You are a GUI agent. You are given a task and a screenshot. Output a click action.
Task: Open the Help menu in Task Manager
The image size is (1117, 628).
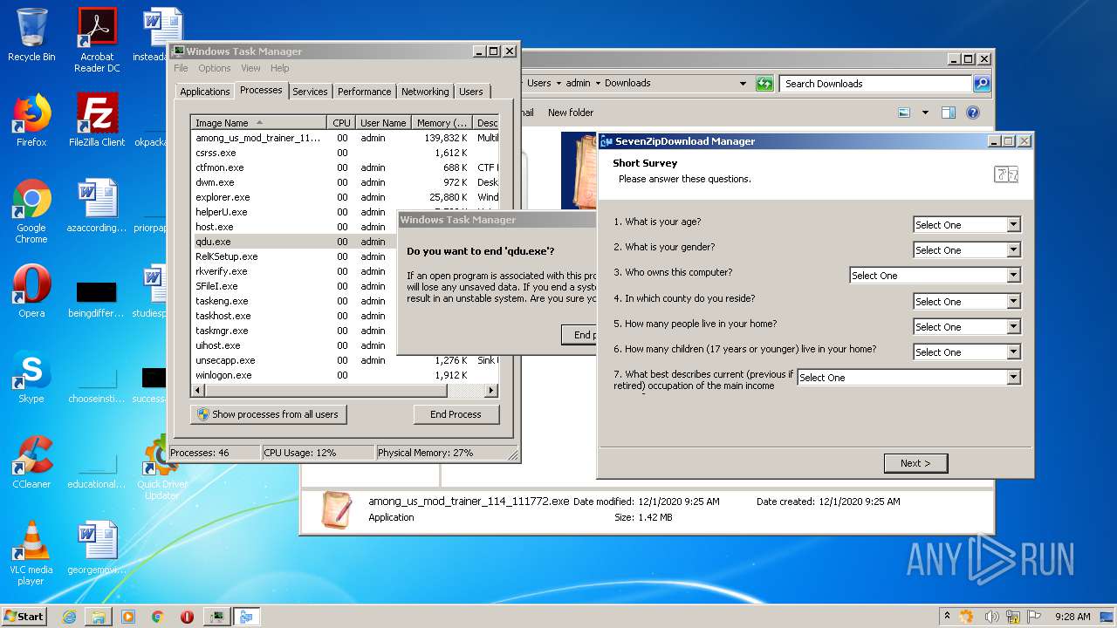coord(279,68)
